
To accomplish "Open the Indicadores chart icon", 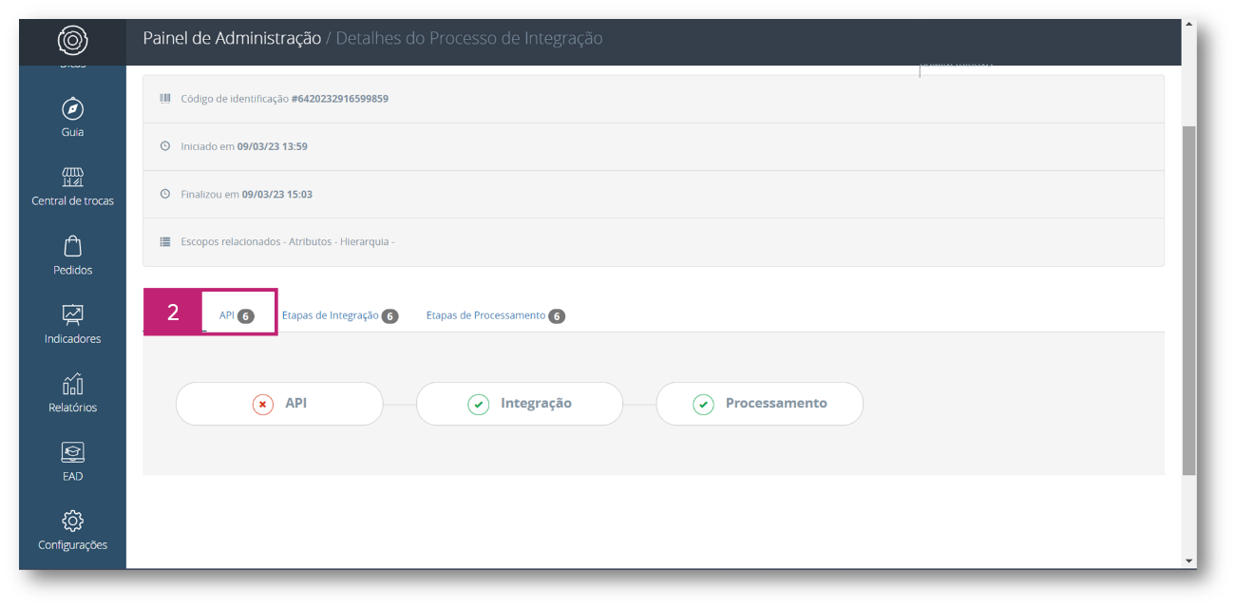I will [x=72, y=314].
